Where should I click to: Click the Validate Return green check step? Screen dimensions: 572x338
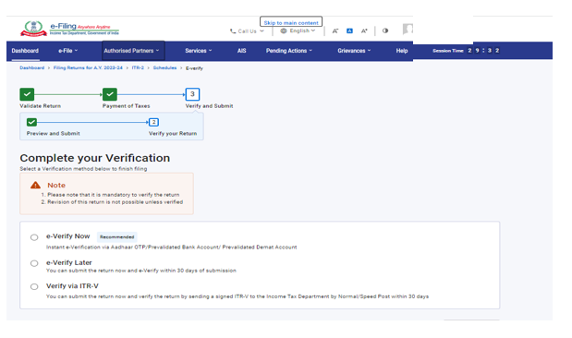27,94
